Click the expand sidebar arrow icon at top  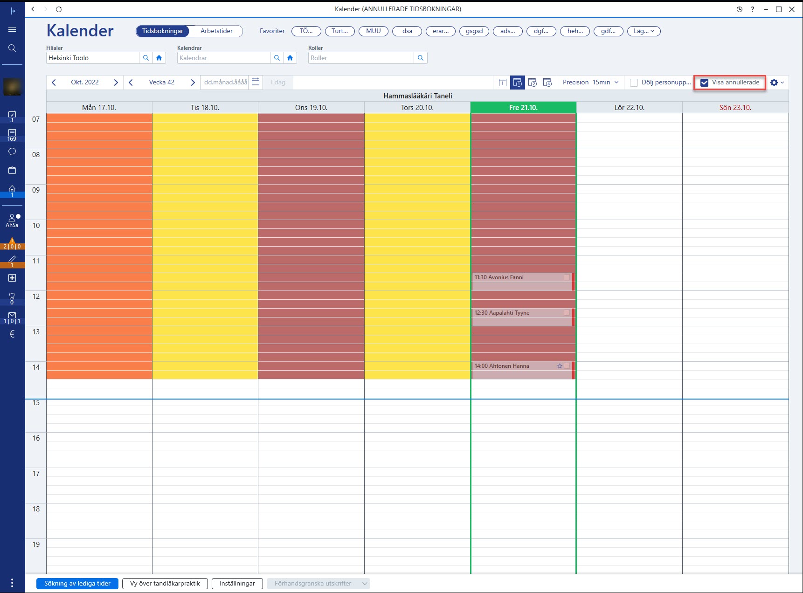pyautogui.click(x=13, y=11)
